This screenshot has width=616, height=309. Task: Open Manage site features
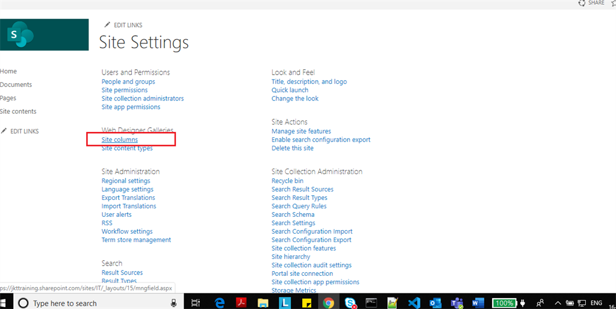click(301, 131)
